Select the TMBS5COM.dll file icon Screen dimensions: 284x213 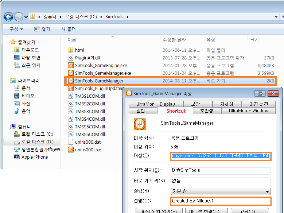71,127
